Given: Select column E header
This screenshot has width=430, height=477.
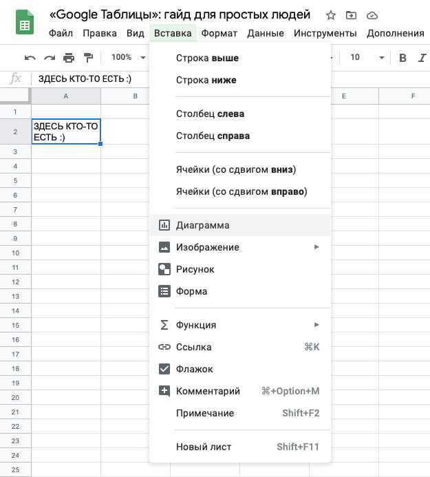Looking at the screenshot, I should pyautogui.click(x=344, y=96).
